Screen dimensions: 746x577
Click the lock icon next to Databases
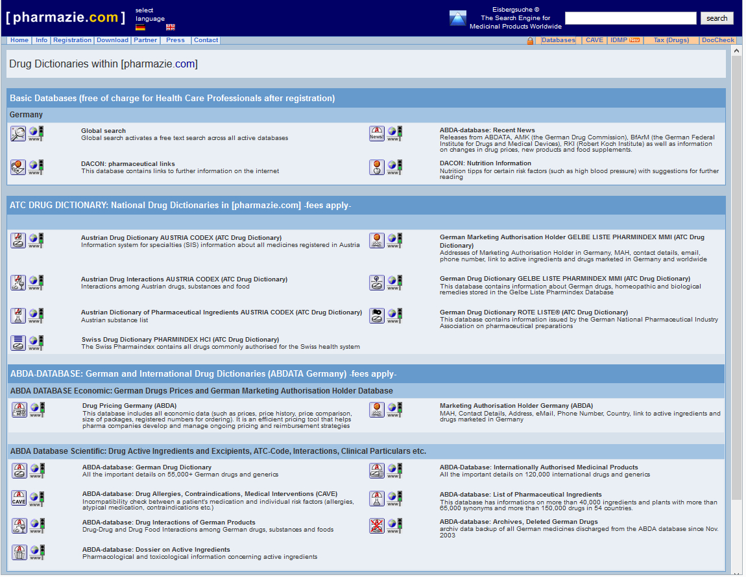pos(530,41)
